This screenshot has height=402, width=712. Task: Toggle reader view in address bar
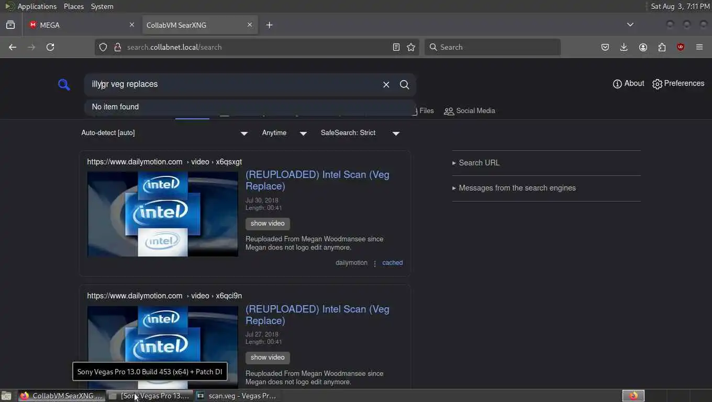coord(396,47)
